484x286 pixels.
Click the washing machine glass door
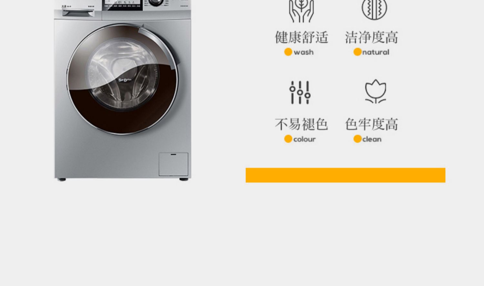123,79
